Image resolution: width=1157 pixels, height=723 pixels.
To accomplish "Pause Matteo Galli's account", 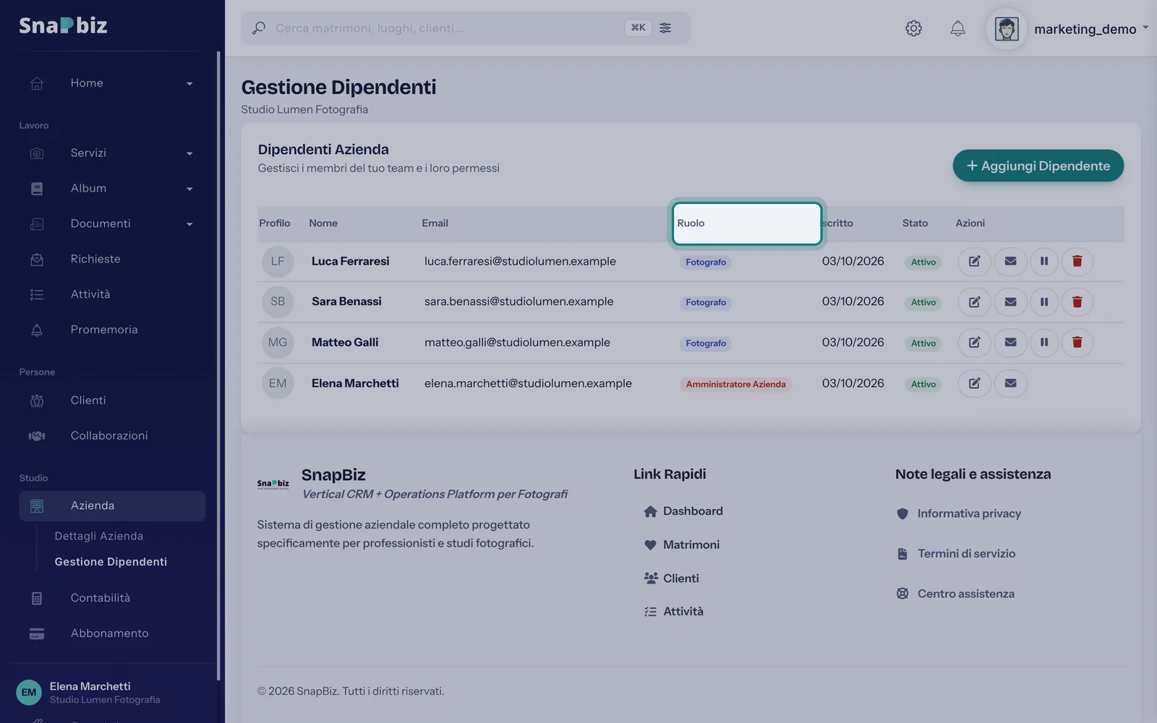I will 1043,342.
